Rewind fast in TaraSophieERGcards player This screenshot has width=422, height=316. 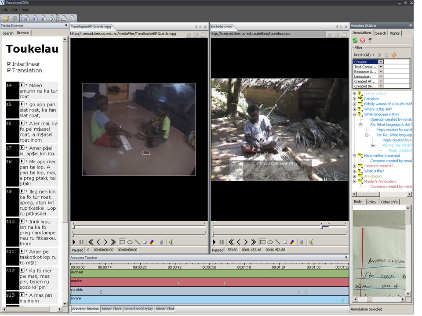pyautogui.click(x=91, y=242)
